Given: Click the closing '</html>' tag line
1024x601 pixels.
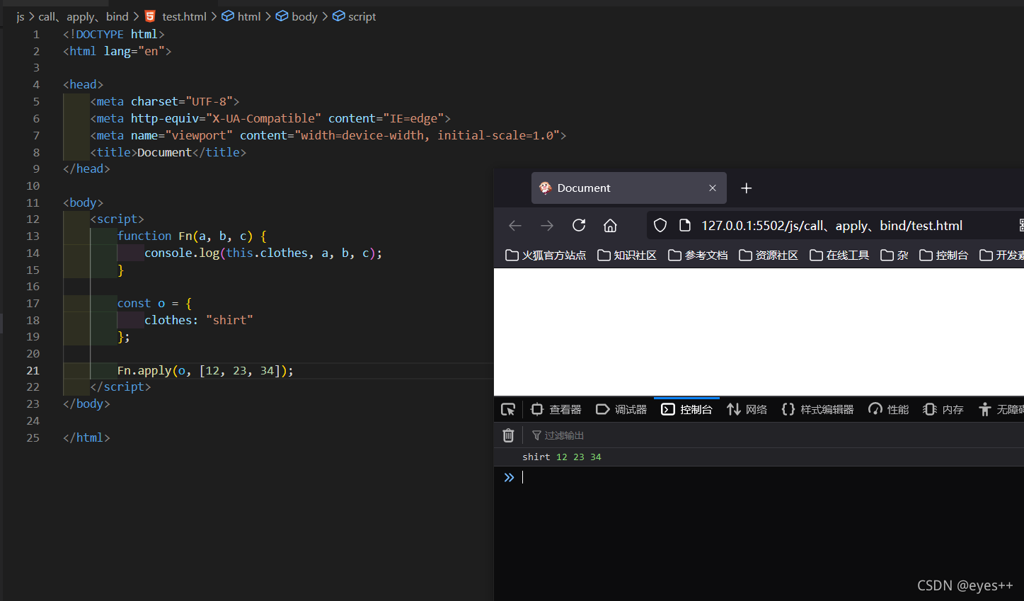Looking at the screenshot, I should pyautogui.click(x=86, y=437).
